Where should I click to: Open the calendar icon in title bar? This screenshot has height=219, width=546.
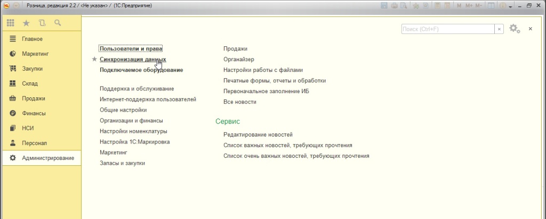[446, 5]
